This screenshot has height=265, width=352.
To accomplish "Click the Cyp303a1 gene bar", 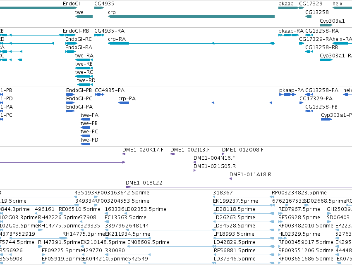I will tap(326, 25).
